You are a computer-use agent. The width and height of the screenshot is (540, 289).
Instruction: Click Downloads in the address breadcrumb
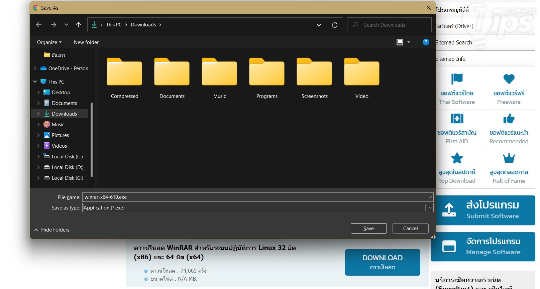coord(143,25)
